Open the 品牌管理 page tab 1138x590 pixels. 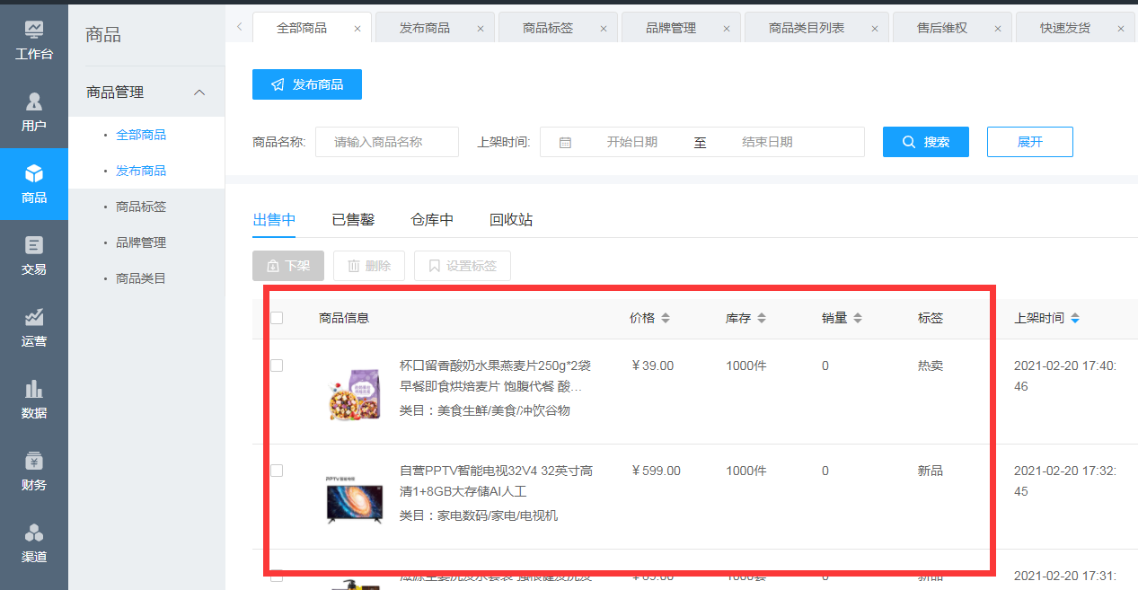pyautogui.click(x=671, y=28)
